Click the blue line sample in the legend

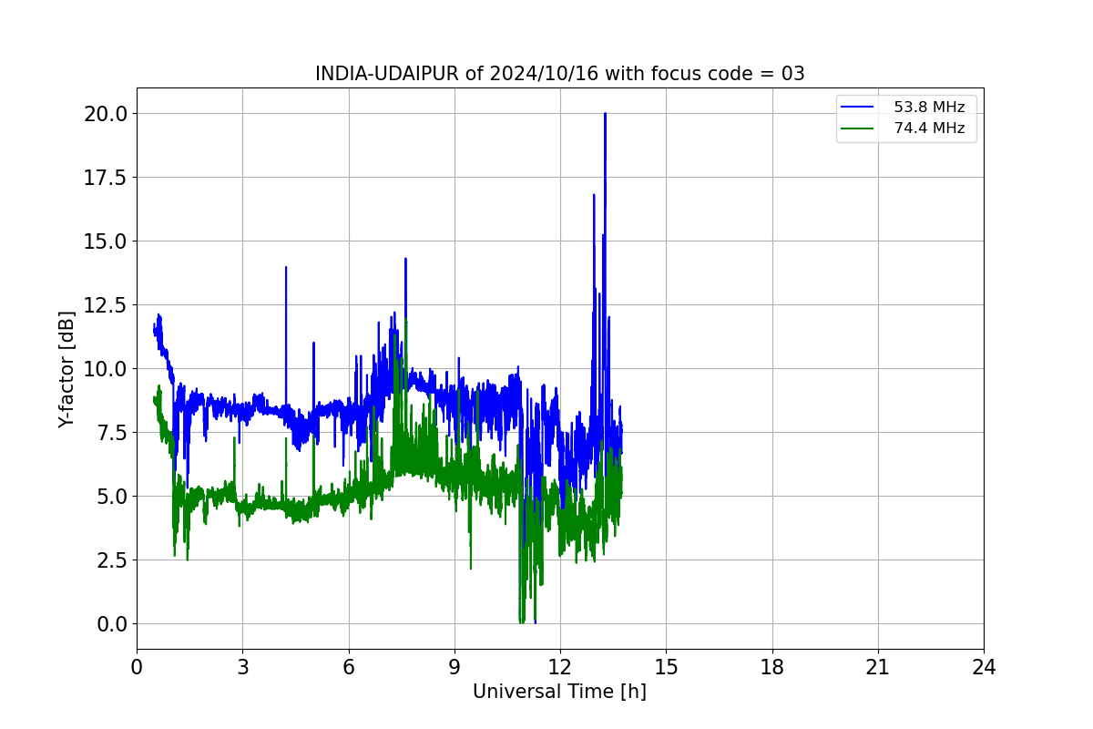pyautogui.click(x=858, y=108)
